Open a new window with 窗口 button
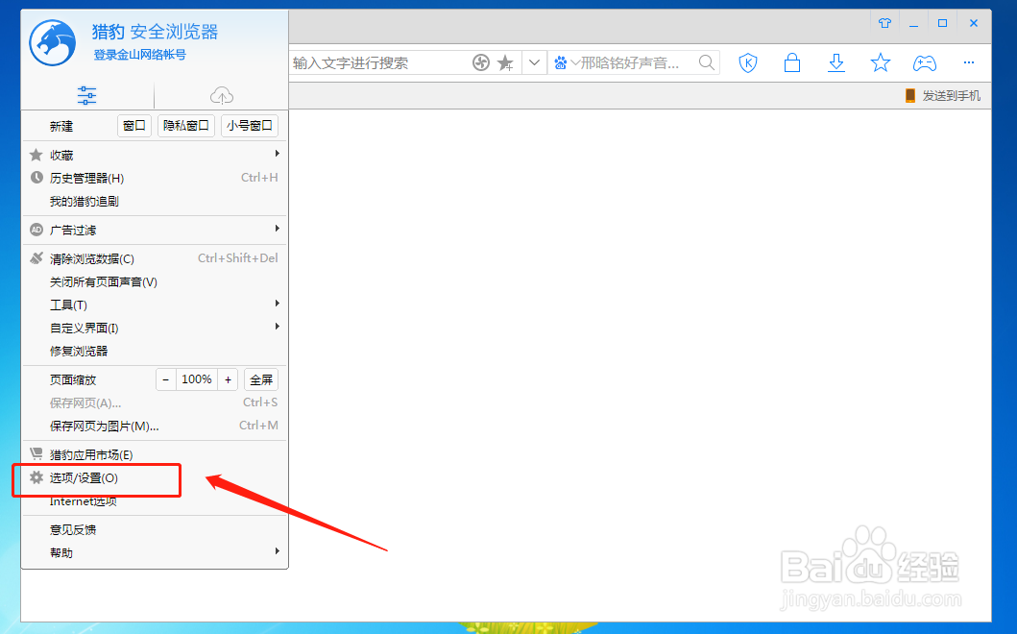 click(x=134, y=125)
